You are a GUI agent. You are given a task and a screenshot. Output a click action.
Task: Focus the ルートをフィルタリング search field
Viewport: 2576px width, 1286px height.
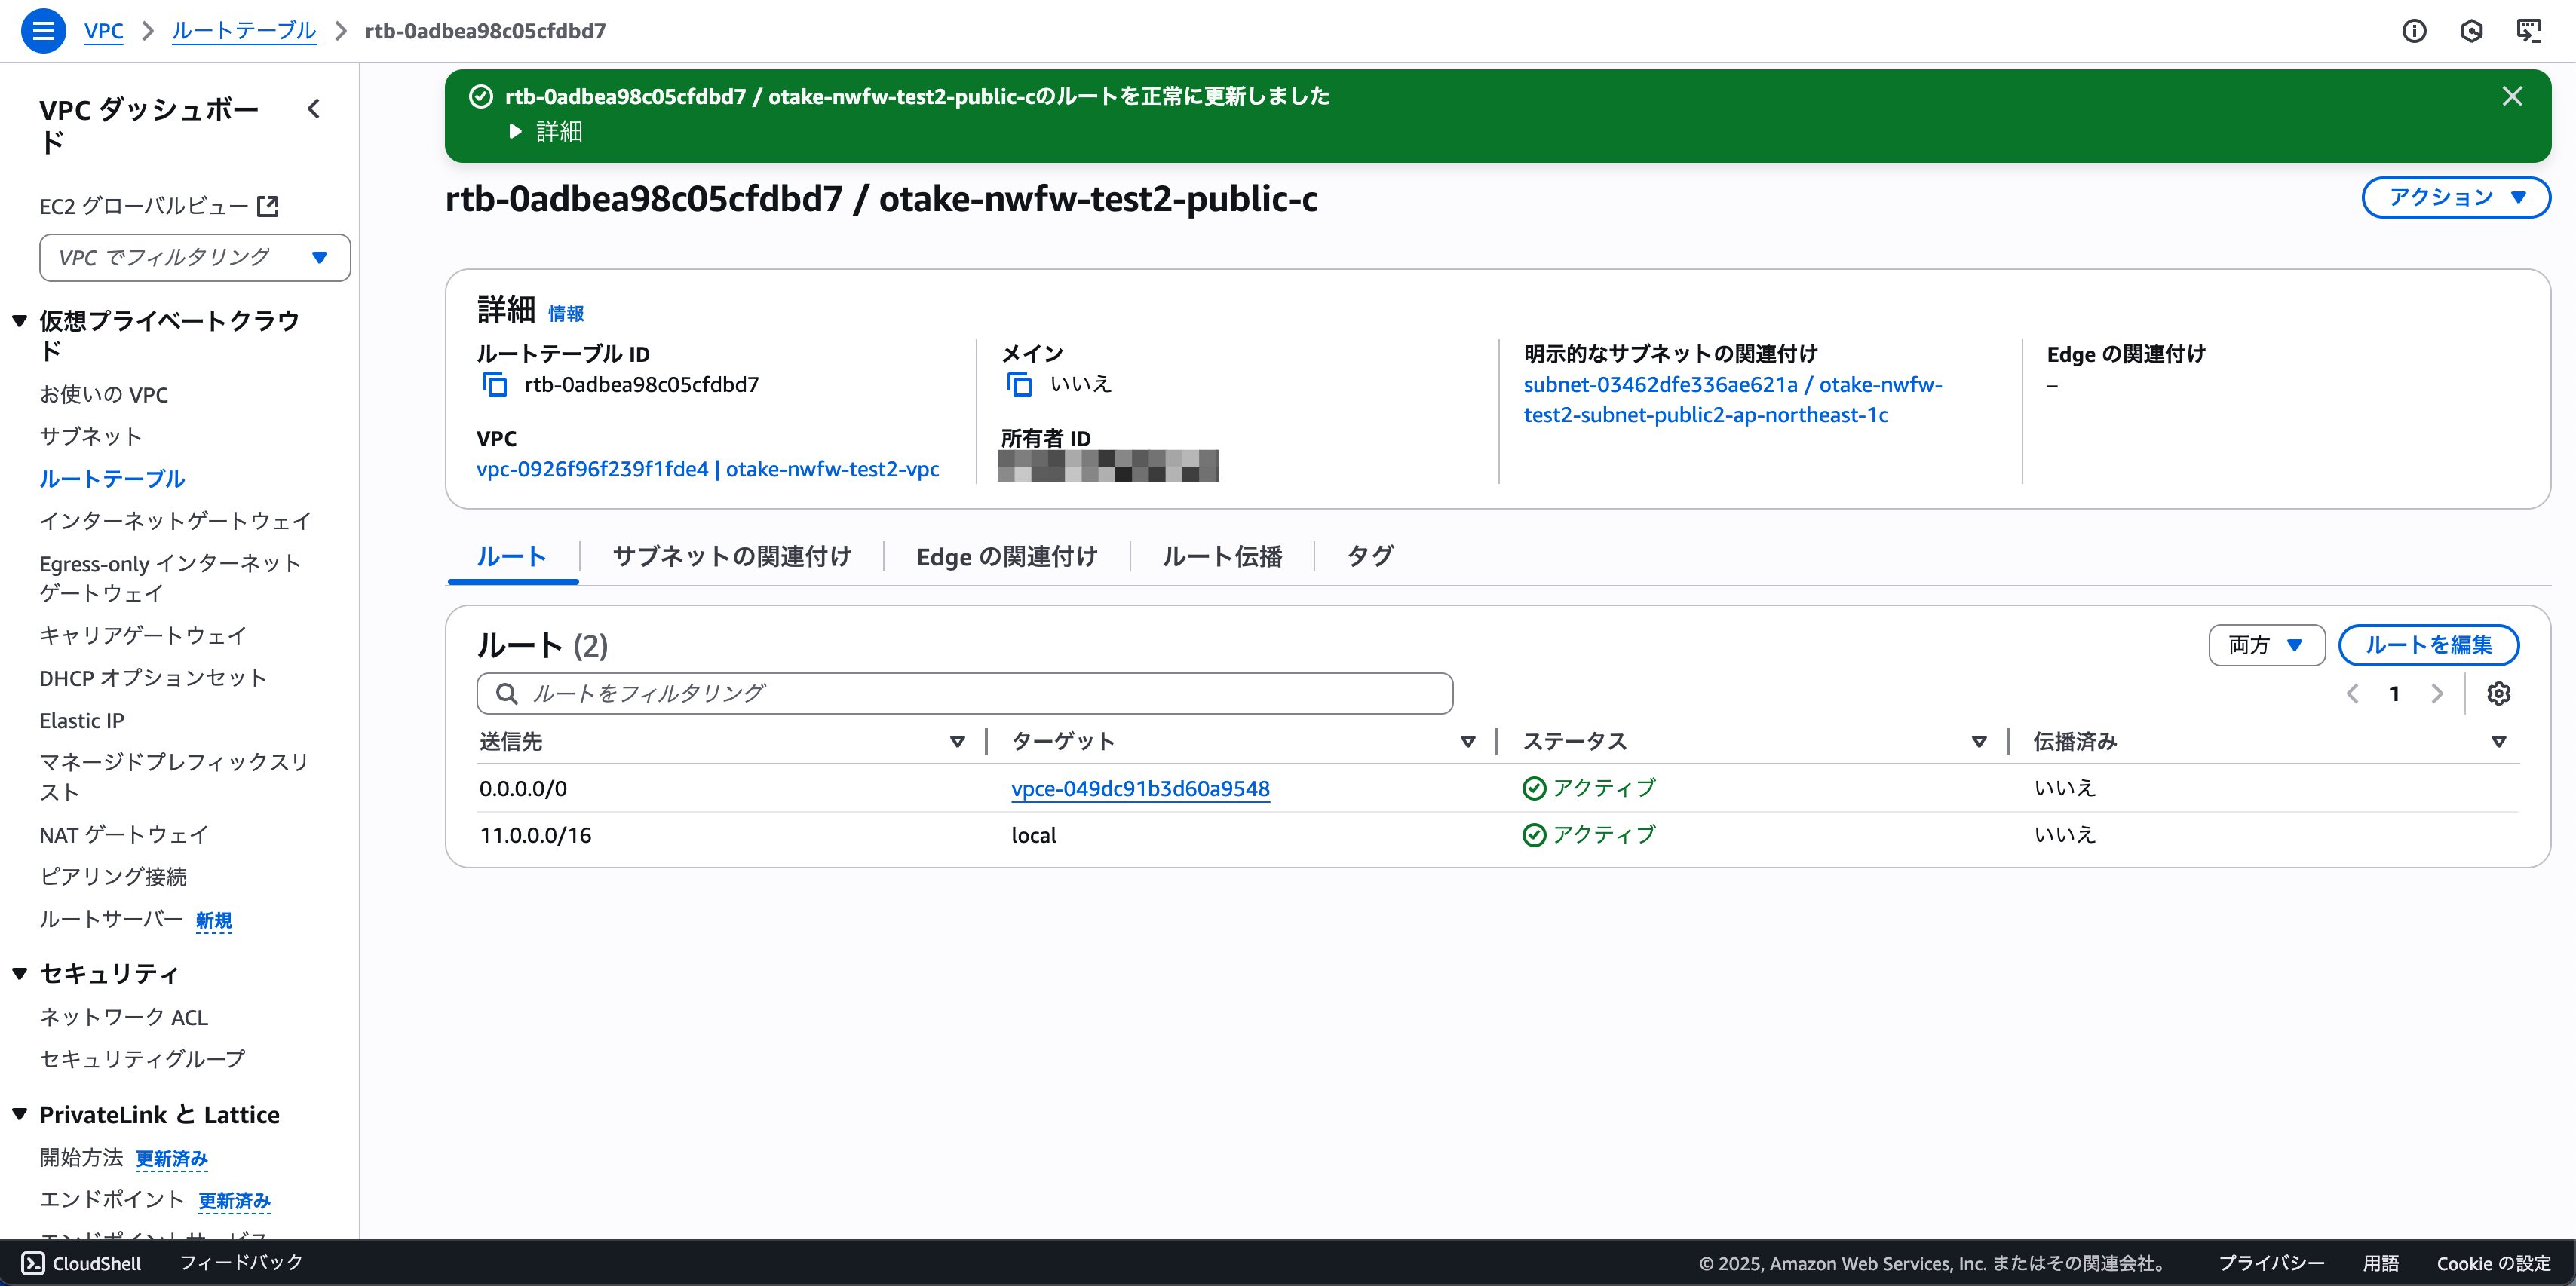pos(965,694)
